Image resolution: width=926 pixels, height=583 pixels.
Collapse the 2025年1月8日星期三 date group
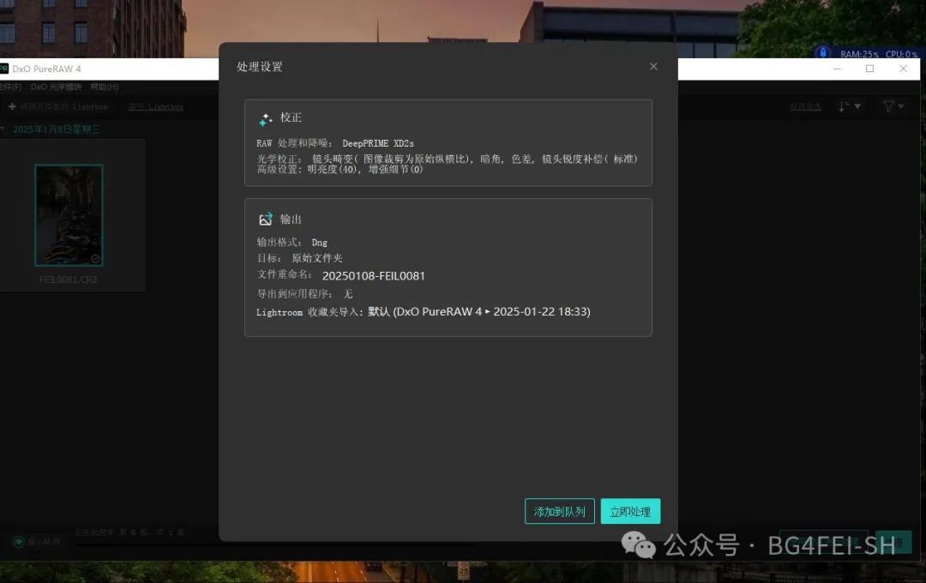tap(2, 129)
